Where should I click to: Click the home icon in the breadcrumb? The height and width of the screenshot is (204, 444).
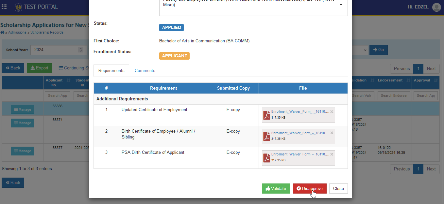pos(2,32)
